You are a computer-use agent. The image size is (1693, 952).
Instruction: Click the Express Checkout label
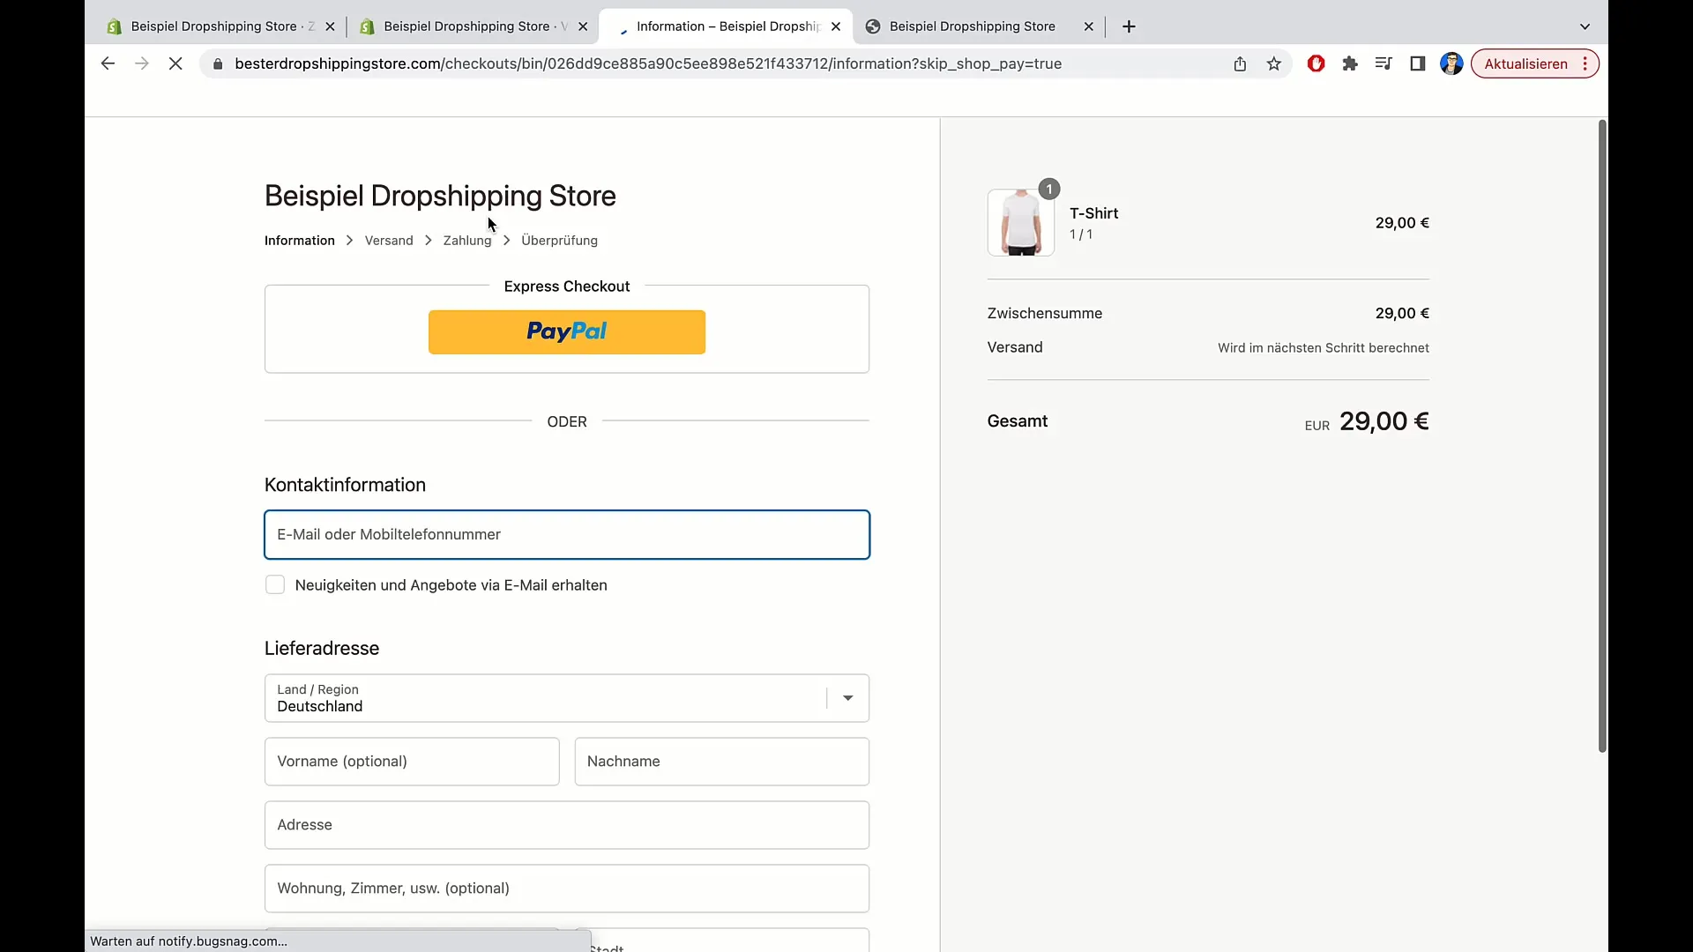[567, 286]
